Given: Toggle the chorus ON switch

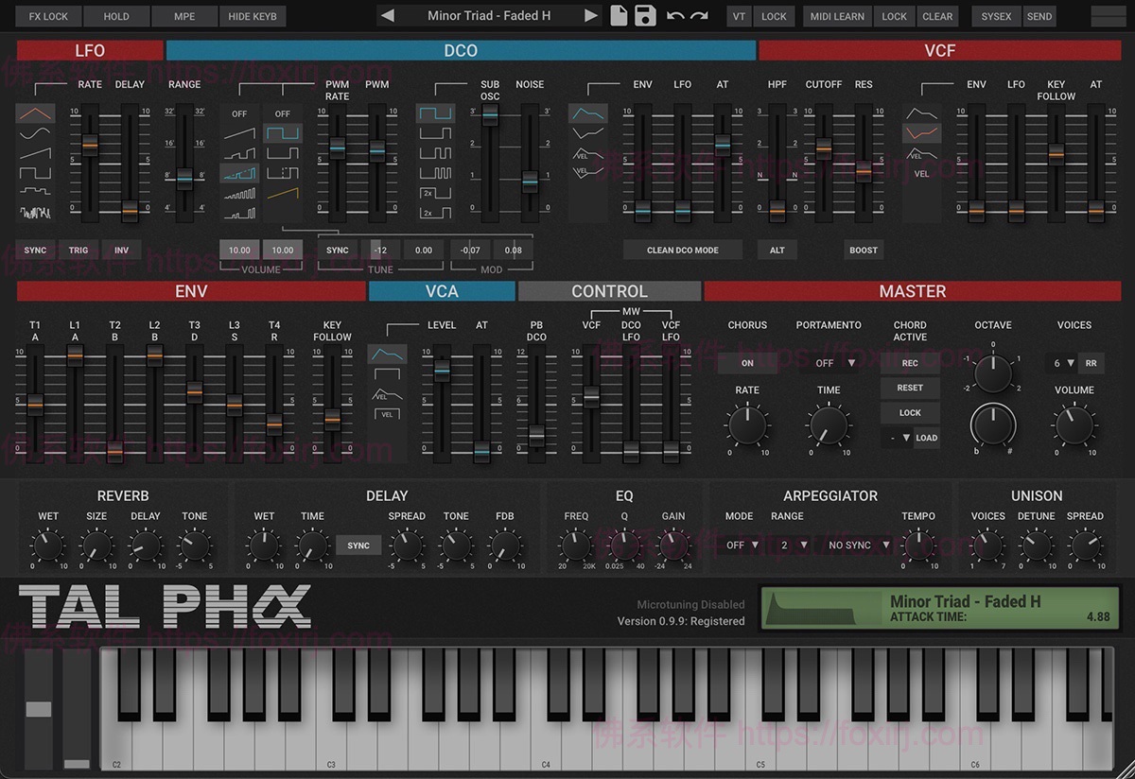Looking at the screenshot, I should pos(747,362).
